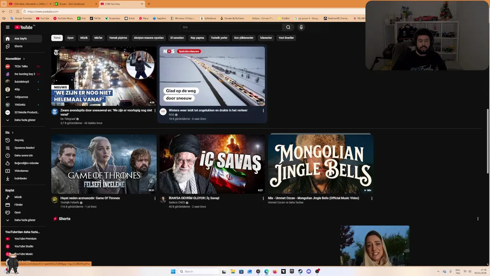This screenshot has width=490, height=276.
Task: Play the Mongolian Jingle Bells thumbnail
Action: click(320, 164)
